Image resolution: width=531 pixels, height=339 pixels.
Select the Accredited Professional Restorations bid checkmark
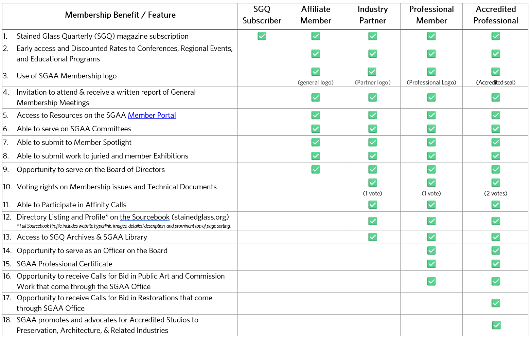[495, 303]
